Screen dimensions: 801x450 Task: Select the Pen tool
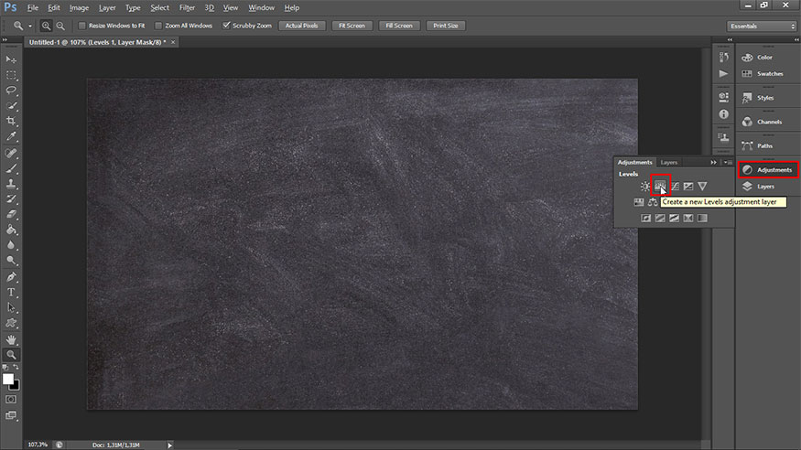tap(11, 277)
